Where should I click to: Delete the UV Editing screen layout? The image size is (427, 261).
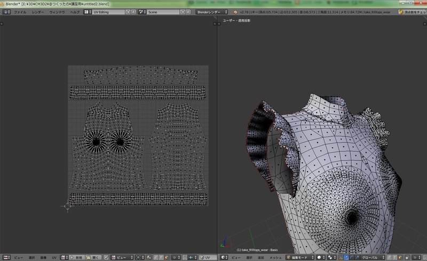click(x=133, y=12)
